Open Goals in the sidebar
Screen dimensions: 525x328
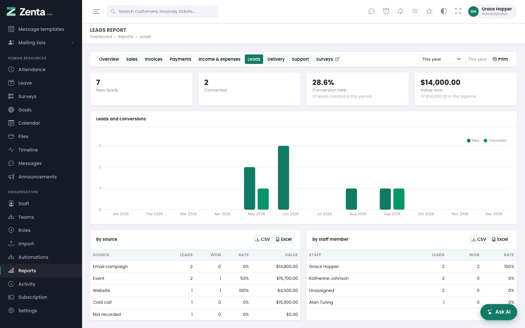click(41, 110)
